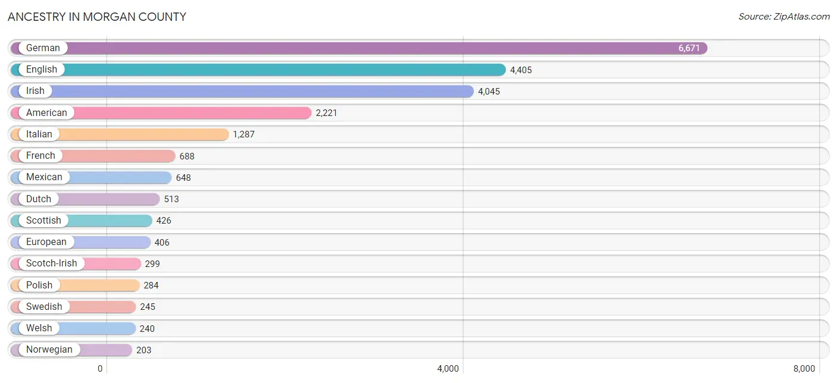Click the value 688 next to French
The width and height of the screenshot is (837, 383).
tap(187, 156)
